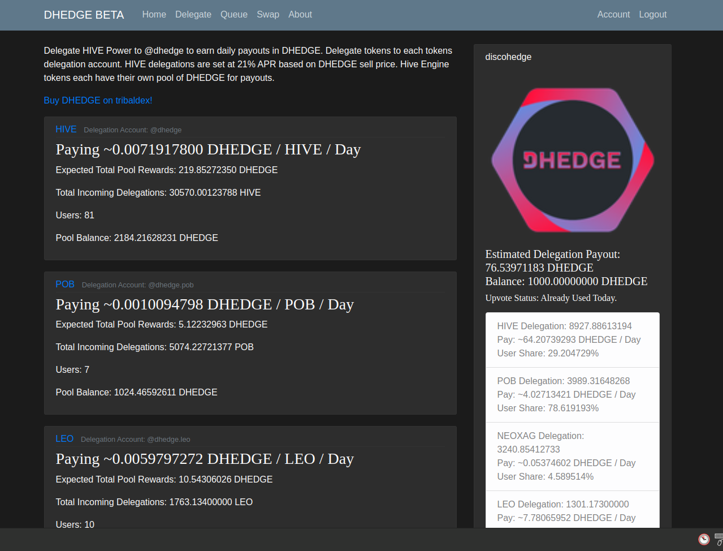723x551 pixels.
Task: Click 'Total Incoming Delegations: 5074.22721377 POB'
Action: [x=155, y=347]
